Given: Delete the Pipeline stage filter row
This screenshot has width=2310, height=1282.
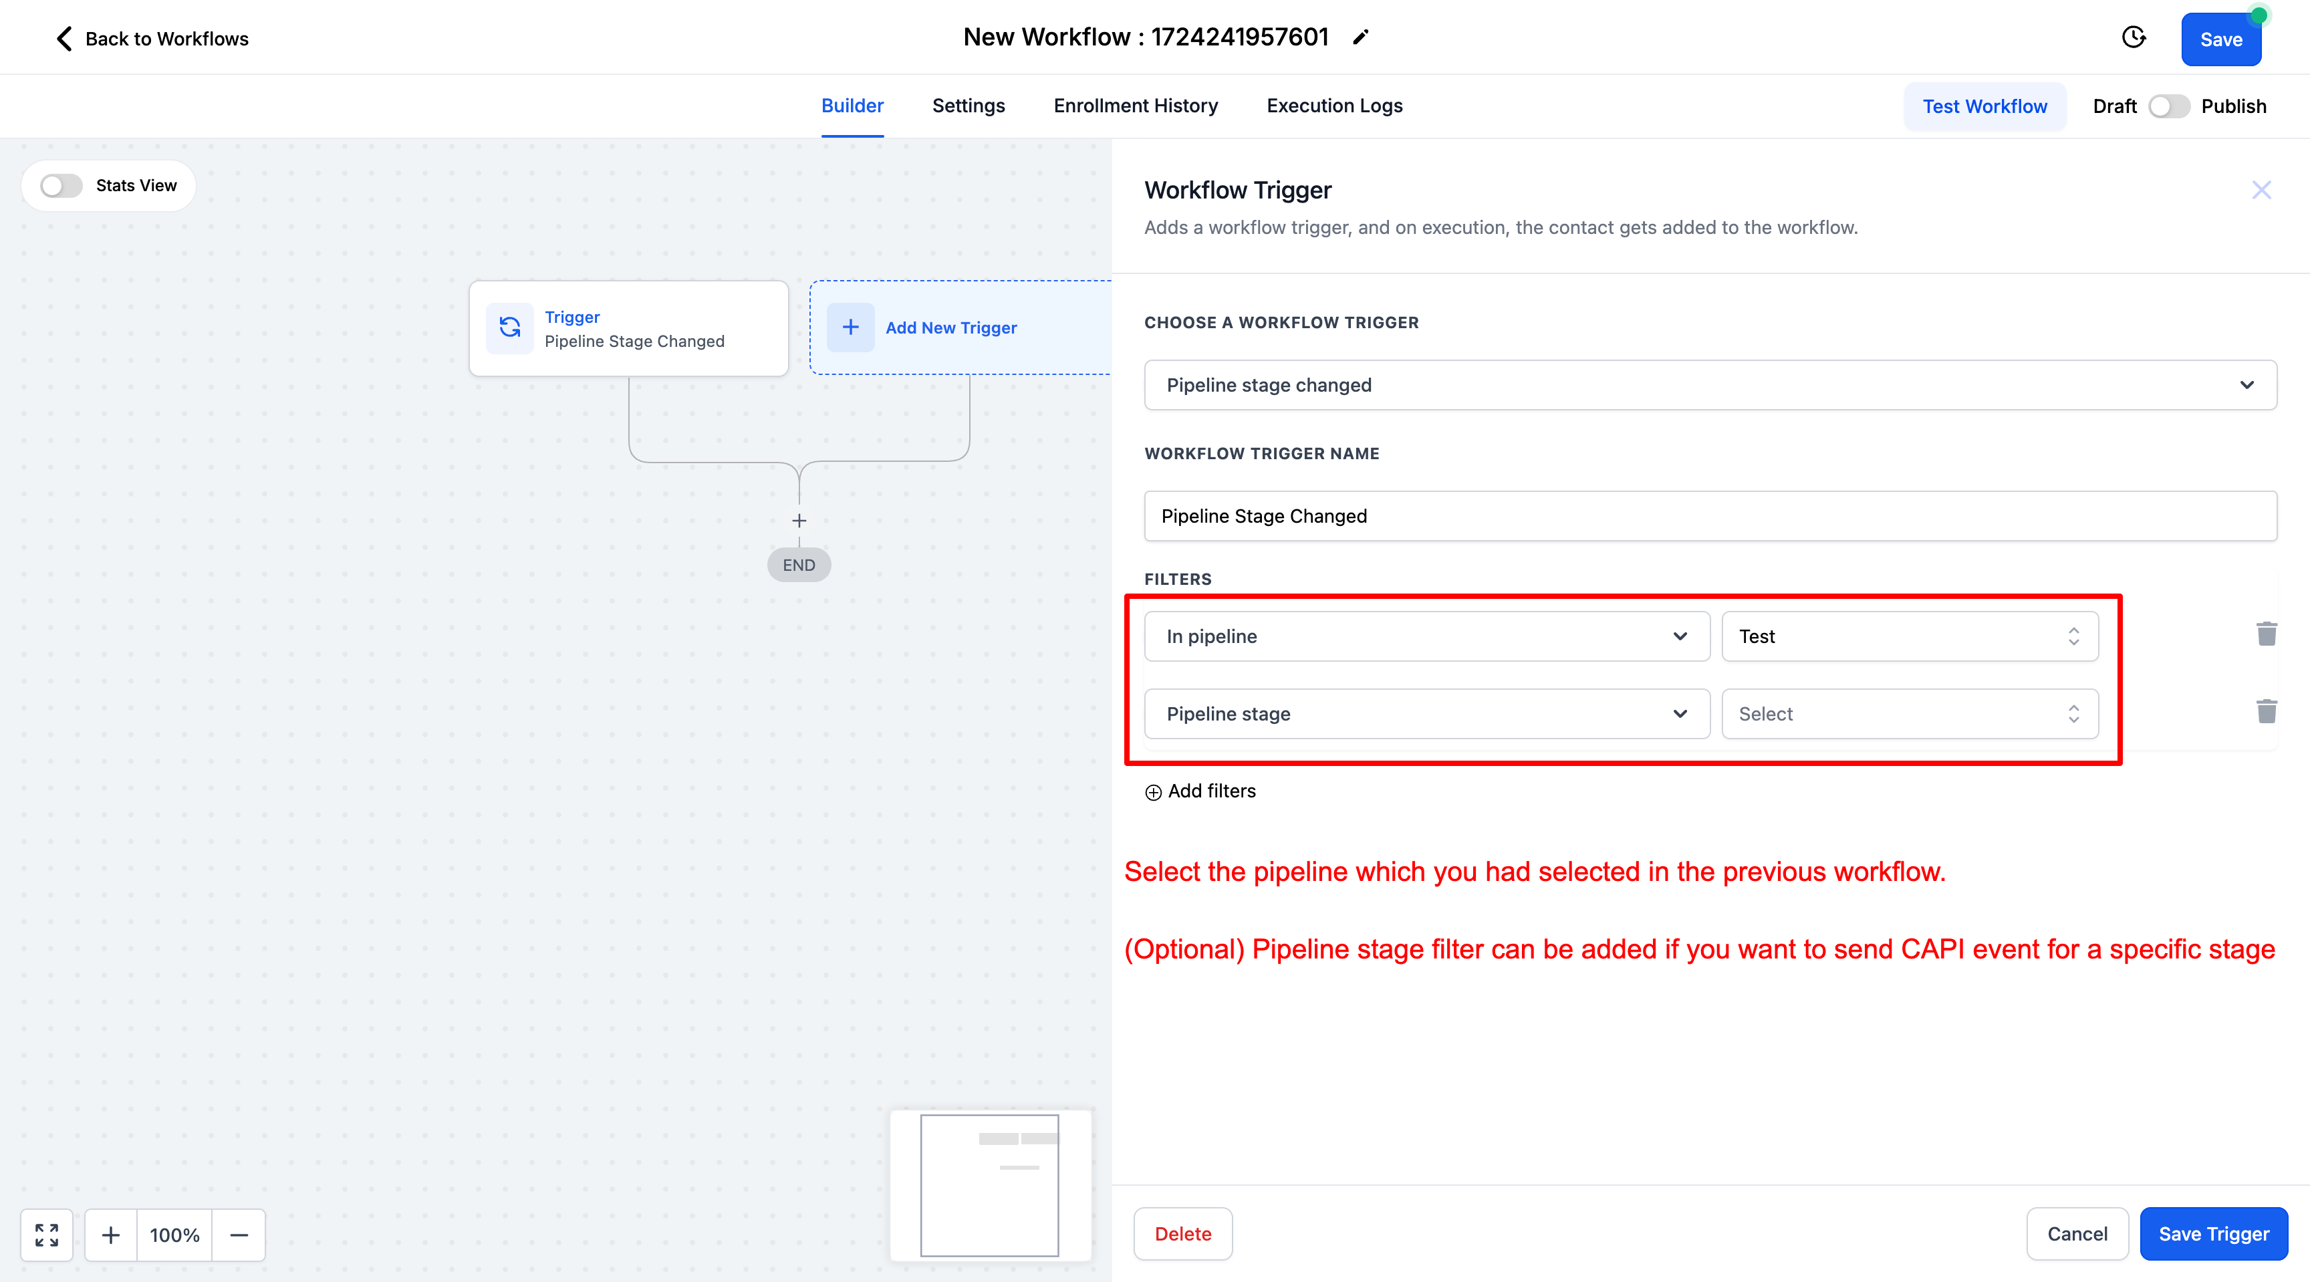Looking at the screenshot, I should coord(2266,712).
